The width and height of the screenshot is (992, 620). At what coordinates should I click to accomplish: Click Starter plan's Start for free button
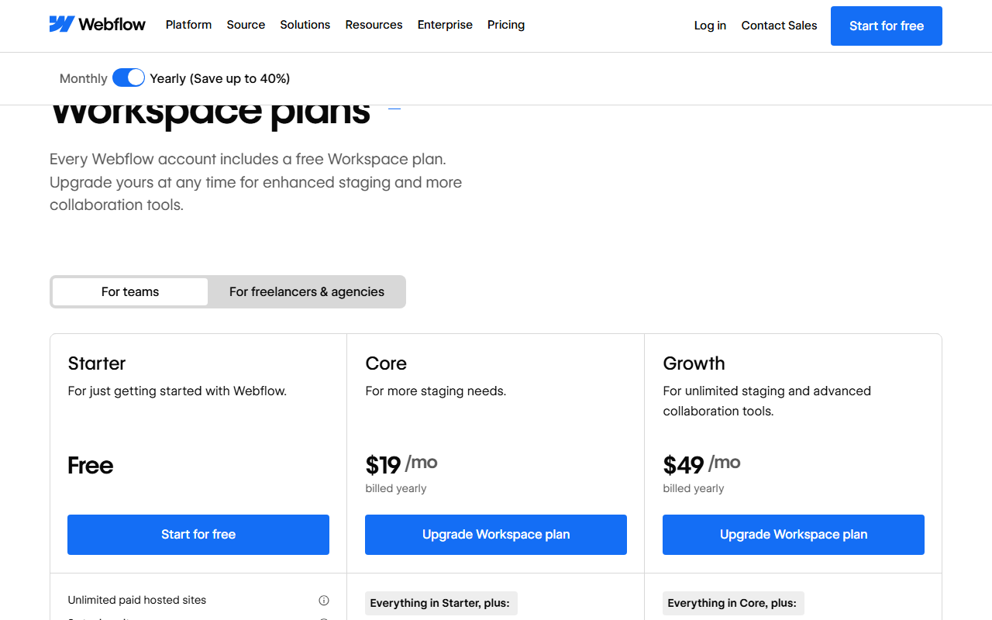point(198,535)
